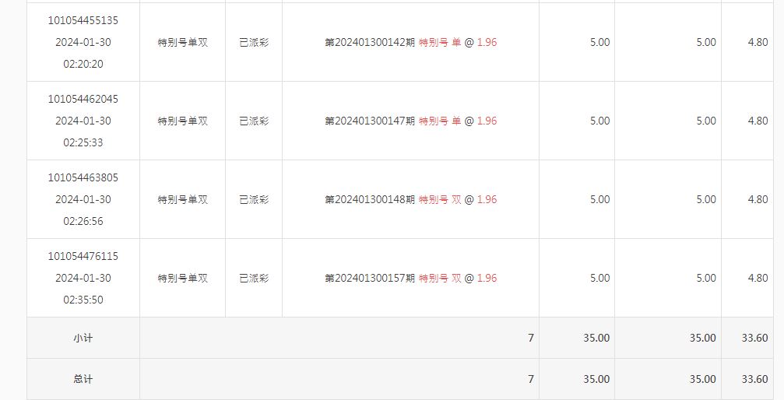Click 特别号单双 in the 02:25:33 row

point(182,121)
